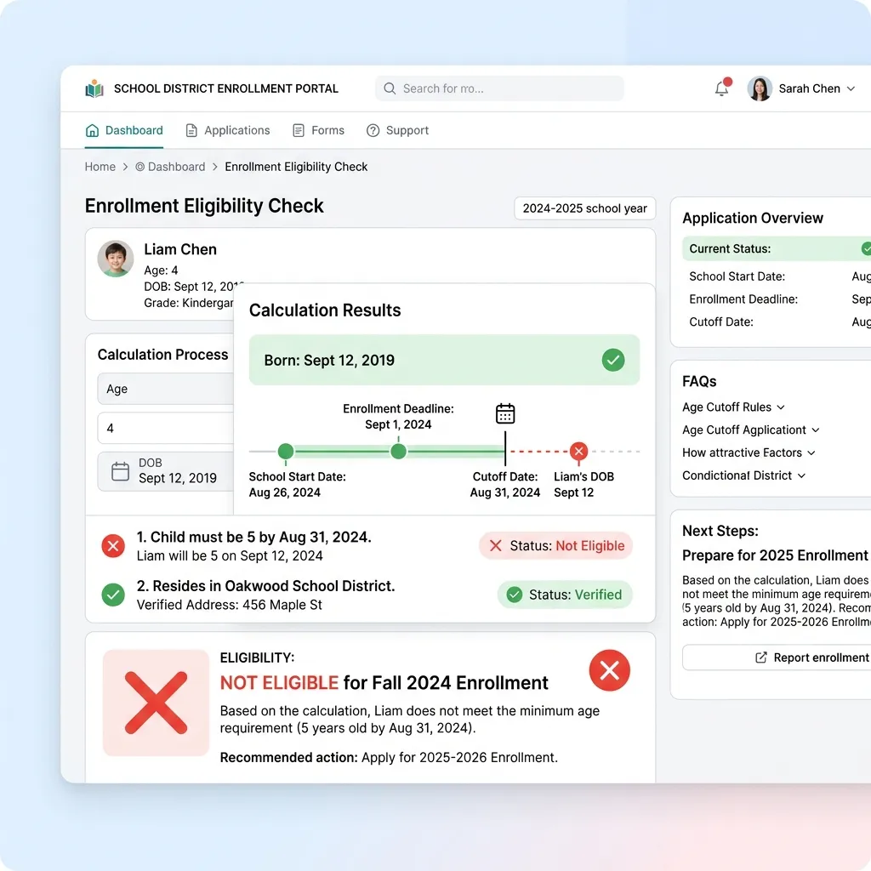Click 'Prepare for 2025 Enrollment' heading

point(775,555)
